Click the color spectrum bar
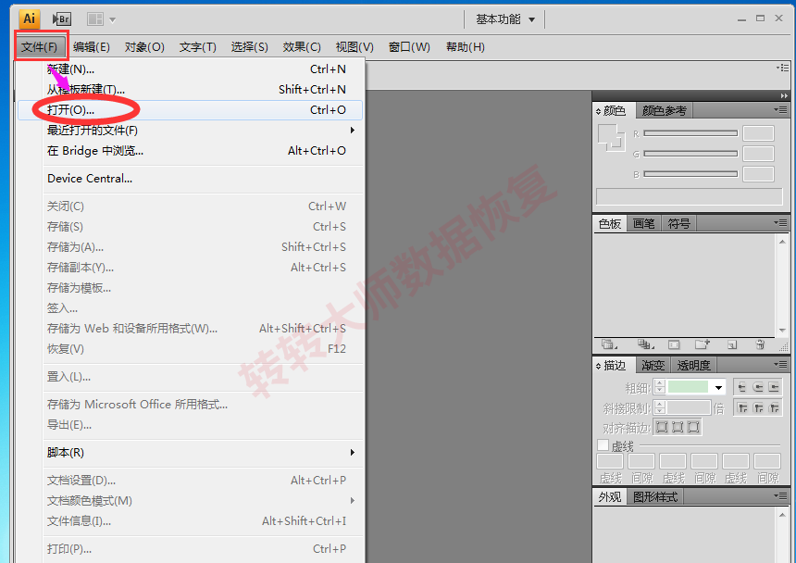 click(690, 196)
